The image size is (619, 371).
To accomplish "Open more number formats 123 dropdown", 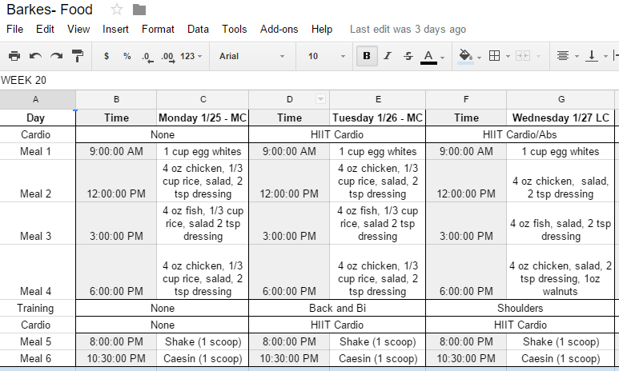I will (191, 56).
